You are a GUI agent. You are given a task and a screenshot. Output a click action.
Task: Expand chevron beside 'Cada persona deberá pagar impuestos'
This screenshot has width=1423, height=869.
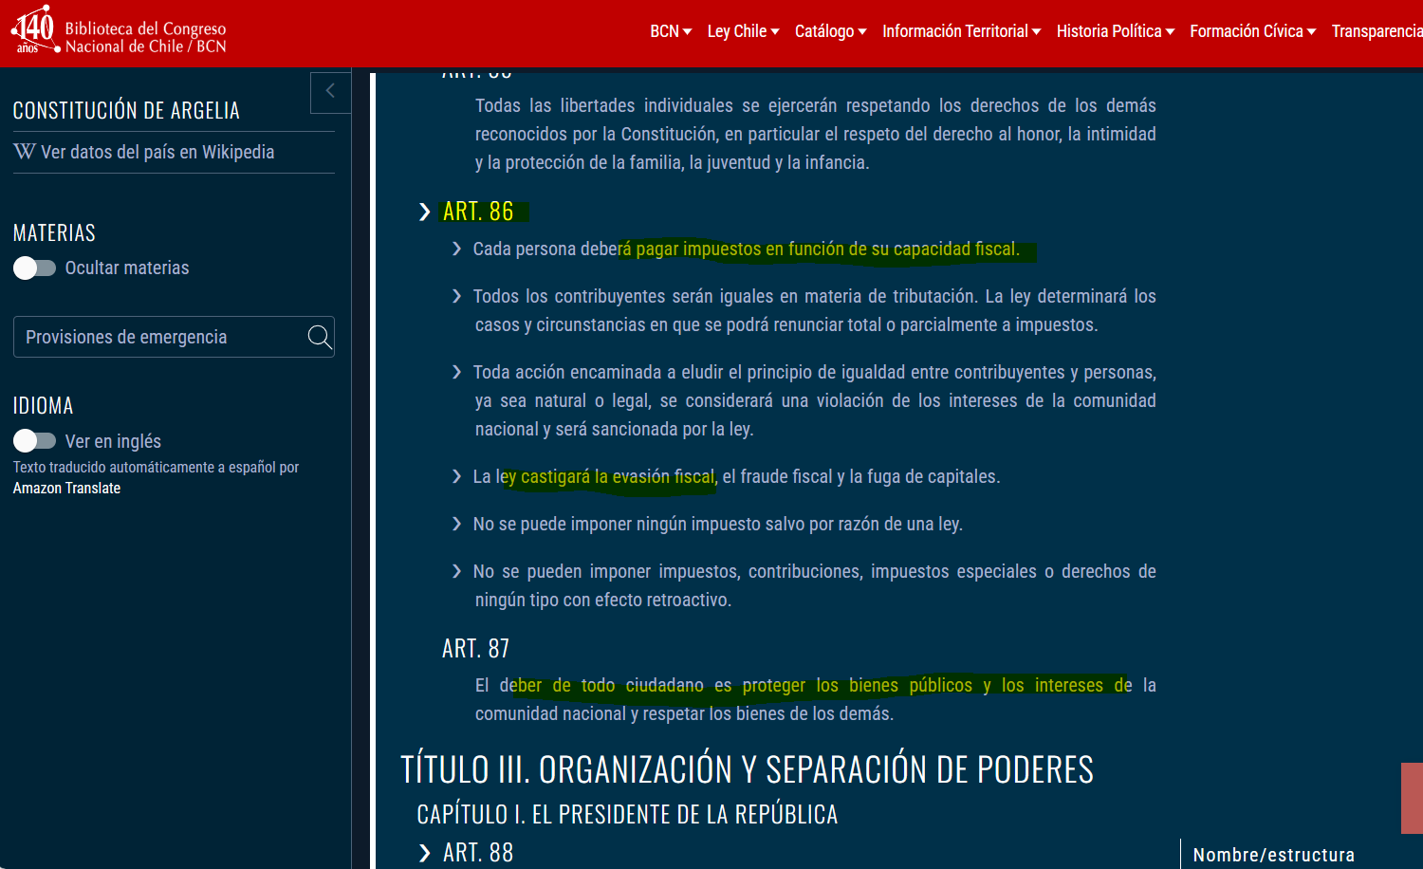(456, 249)
